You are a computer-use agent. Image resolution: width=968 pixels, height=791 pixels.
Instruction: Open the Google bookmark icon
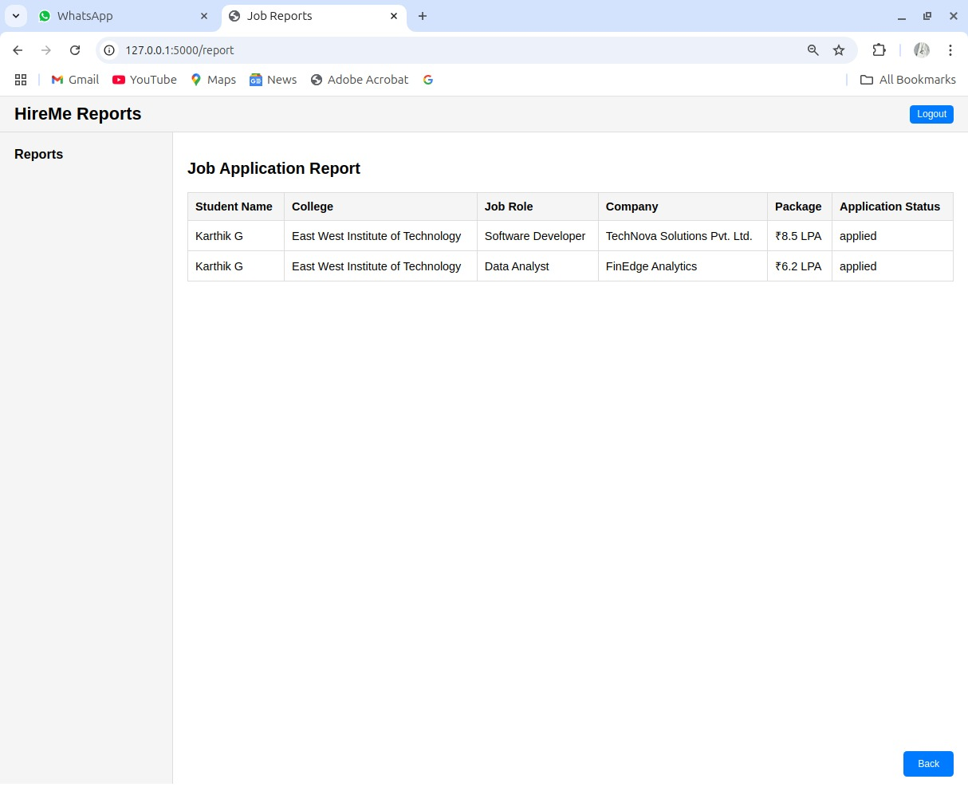coord(428,80)
